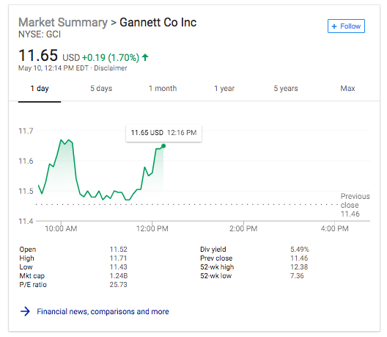
Task: Open the Disclaimer link
Action: (x=111, y=68)
